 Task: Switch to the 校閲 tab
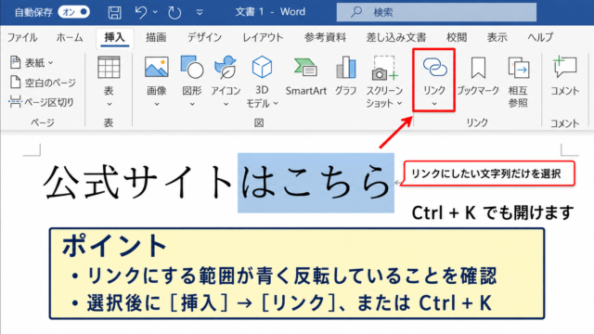[x=457, y=37]
